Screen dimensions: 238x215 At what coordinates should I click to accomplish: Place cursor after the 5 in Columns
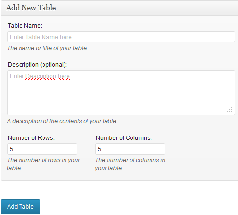[102, 149]
